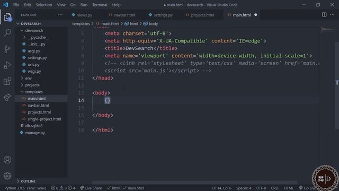Open the File menu
Screen dimensions: 339x191
[16, 5]
